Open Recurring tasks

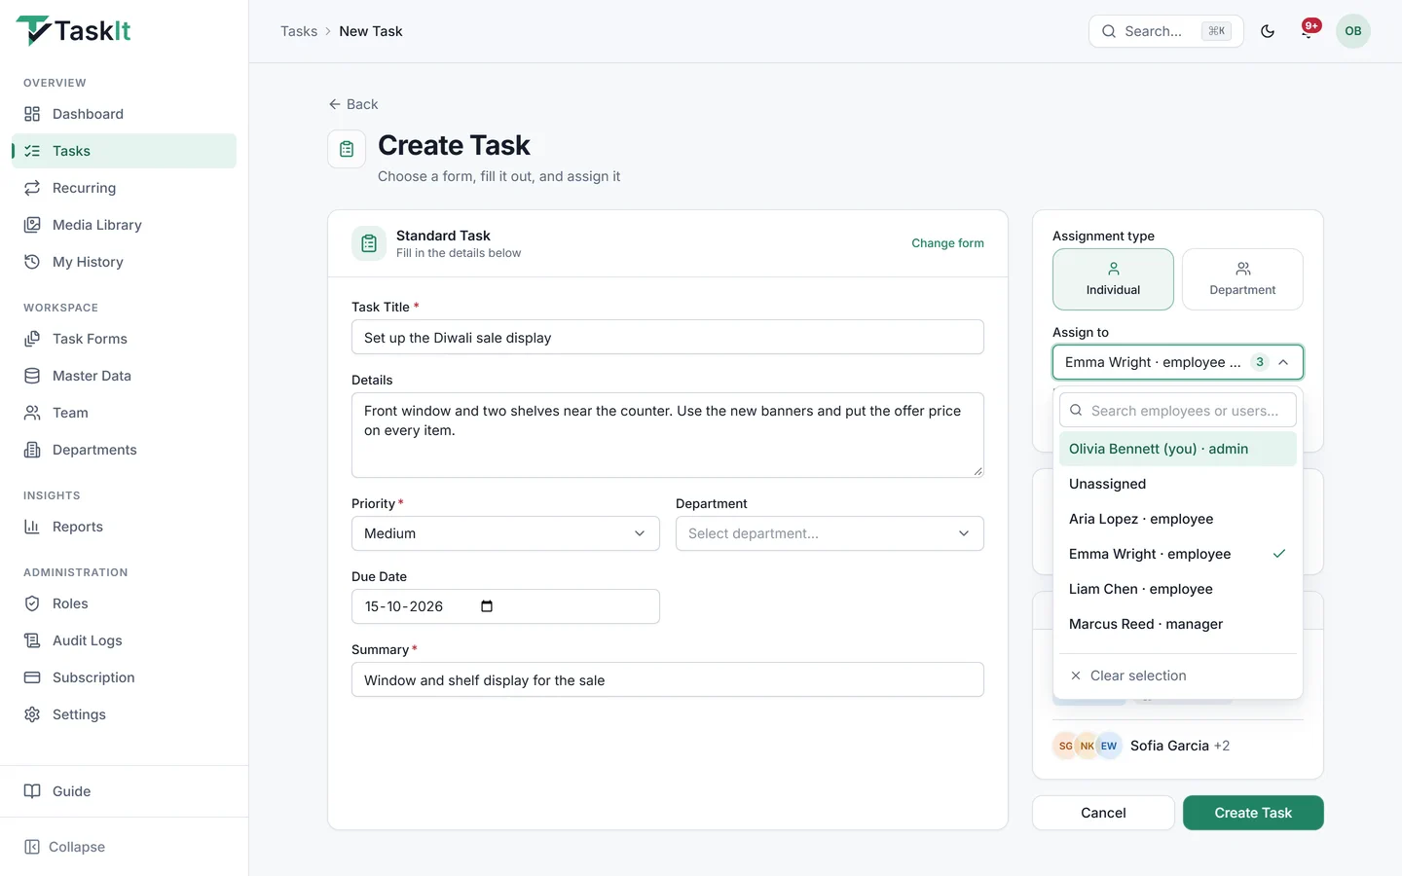tap(124, 188)
